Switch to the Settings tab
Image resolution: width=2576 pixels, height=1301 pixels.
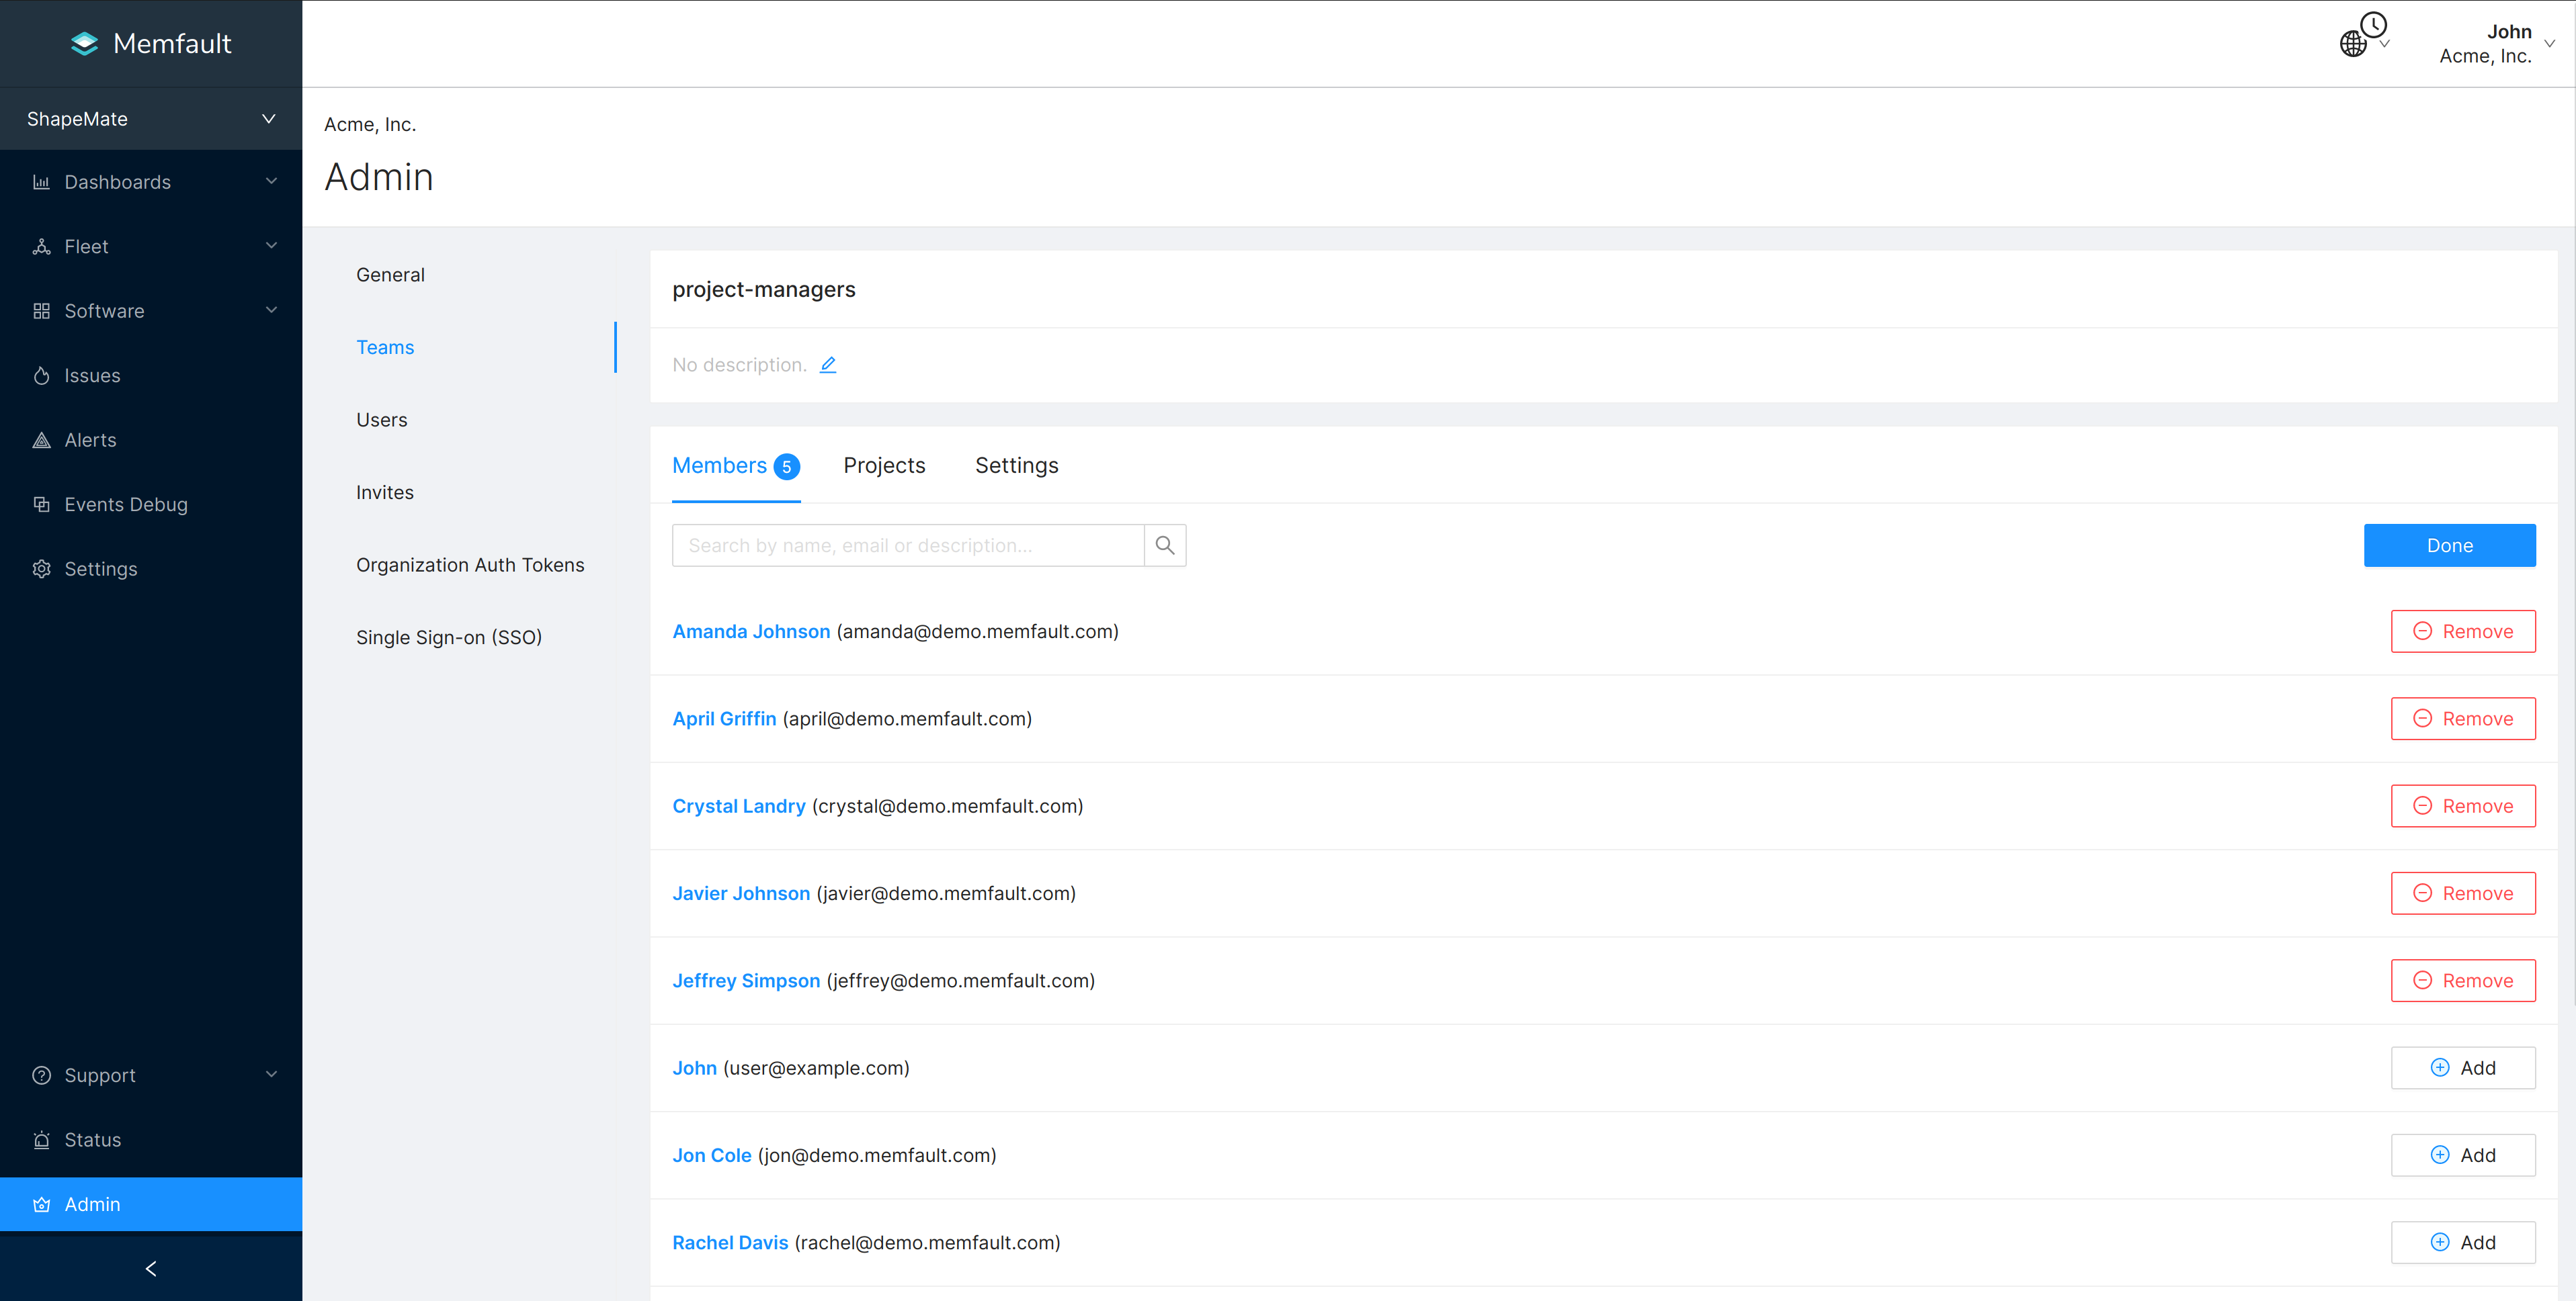point(1016,465)
